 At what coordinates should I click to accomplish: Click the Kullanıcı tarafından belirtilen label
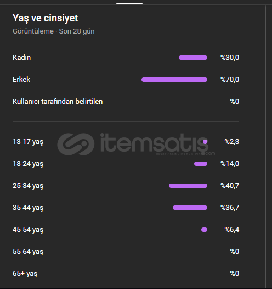(x=58, y=102)
